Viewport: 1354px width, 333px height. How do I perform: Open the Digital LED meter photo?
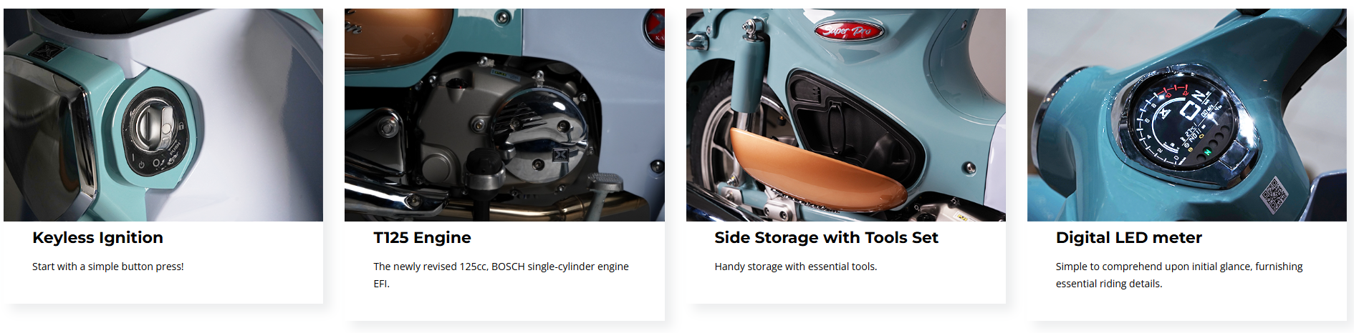click(1187, 115)
